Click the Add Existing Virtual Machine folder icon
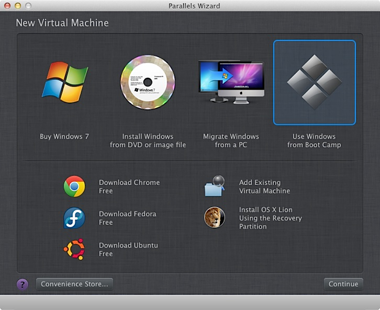Viewport: 380px width, 310px height. pyautogui.click(x=215, y=186)
